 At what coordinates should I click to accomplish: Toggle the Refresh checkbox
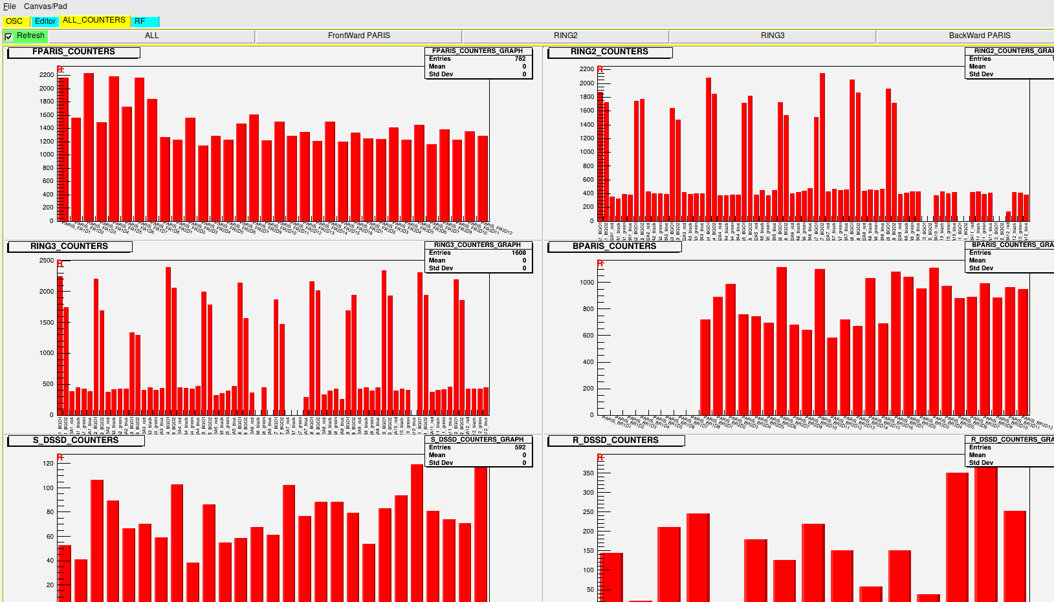(9, 36)
